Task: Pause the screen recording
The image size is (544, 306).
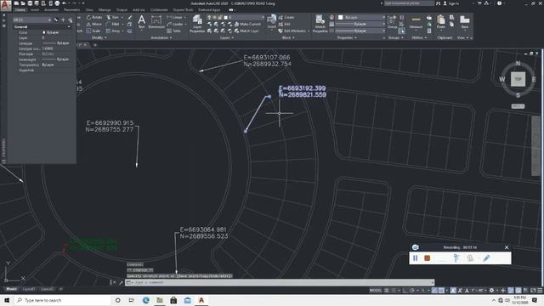Action: click(416, 258)
